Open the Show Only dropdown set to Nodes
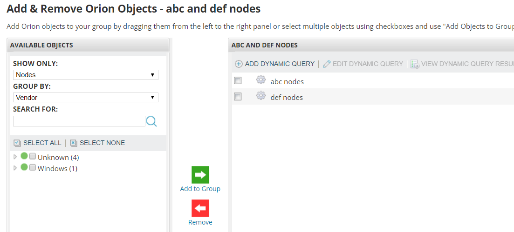The width and height of the screenshot is (514, 232). (86, 74)
